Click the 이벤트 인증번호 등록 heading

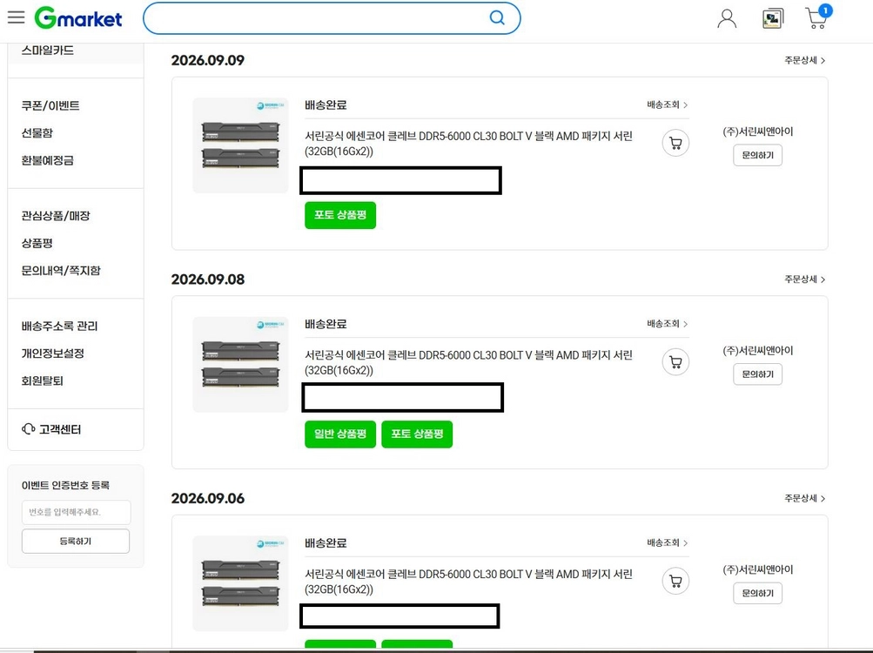click(x=65, y=485)
